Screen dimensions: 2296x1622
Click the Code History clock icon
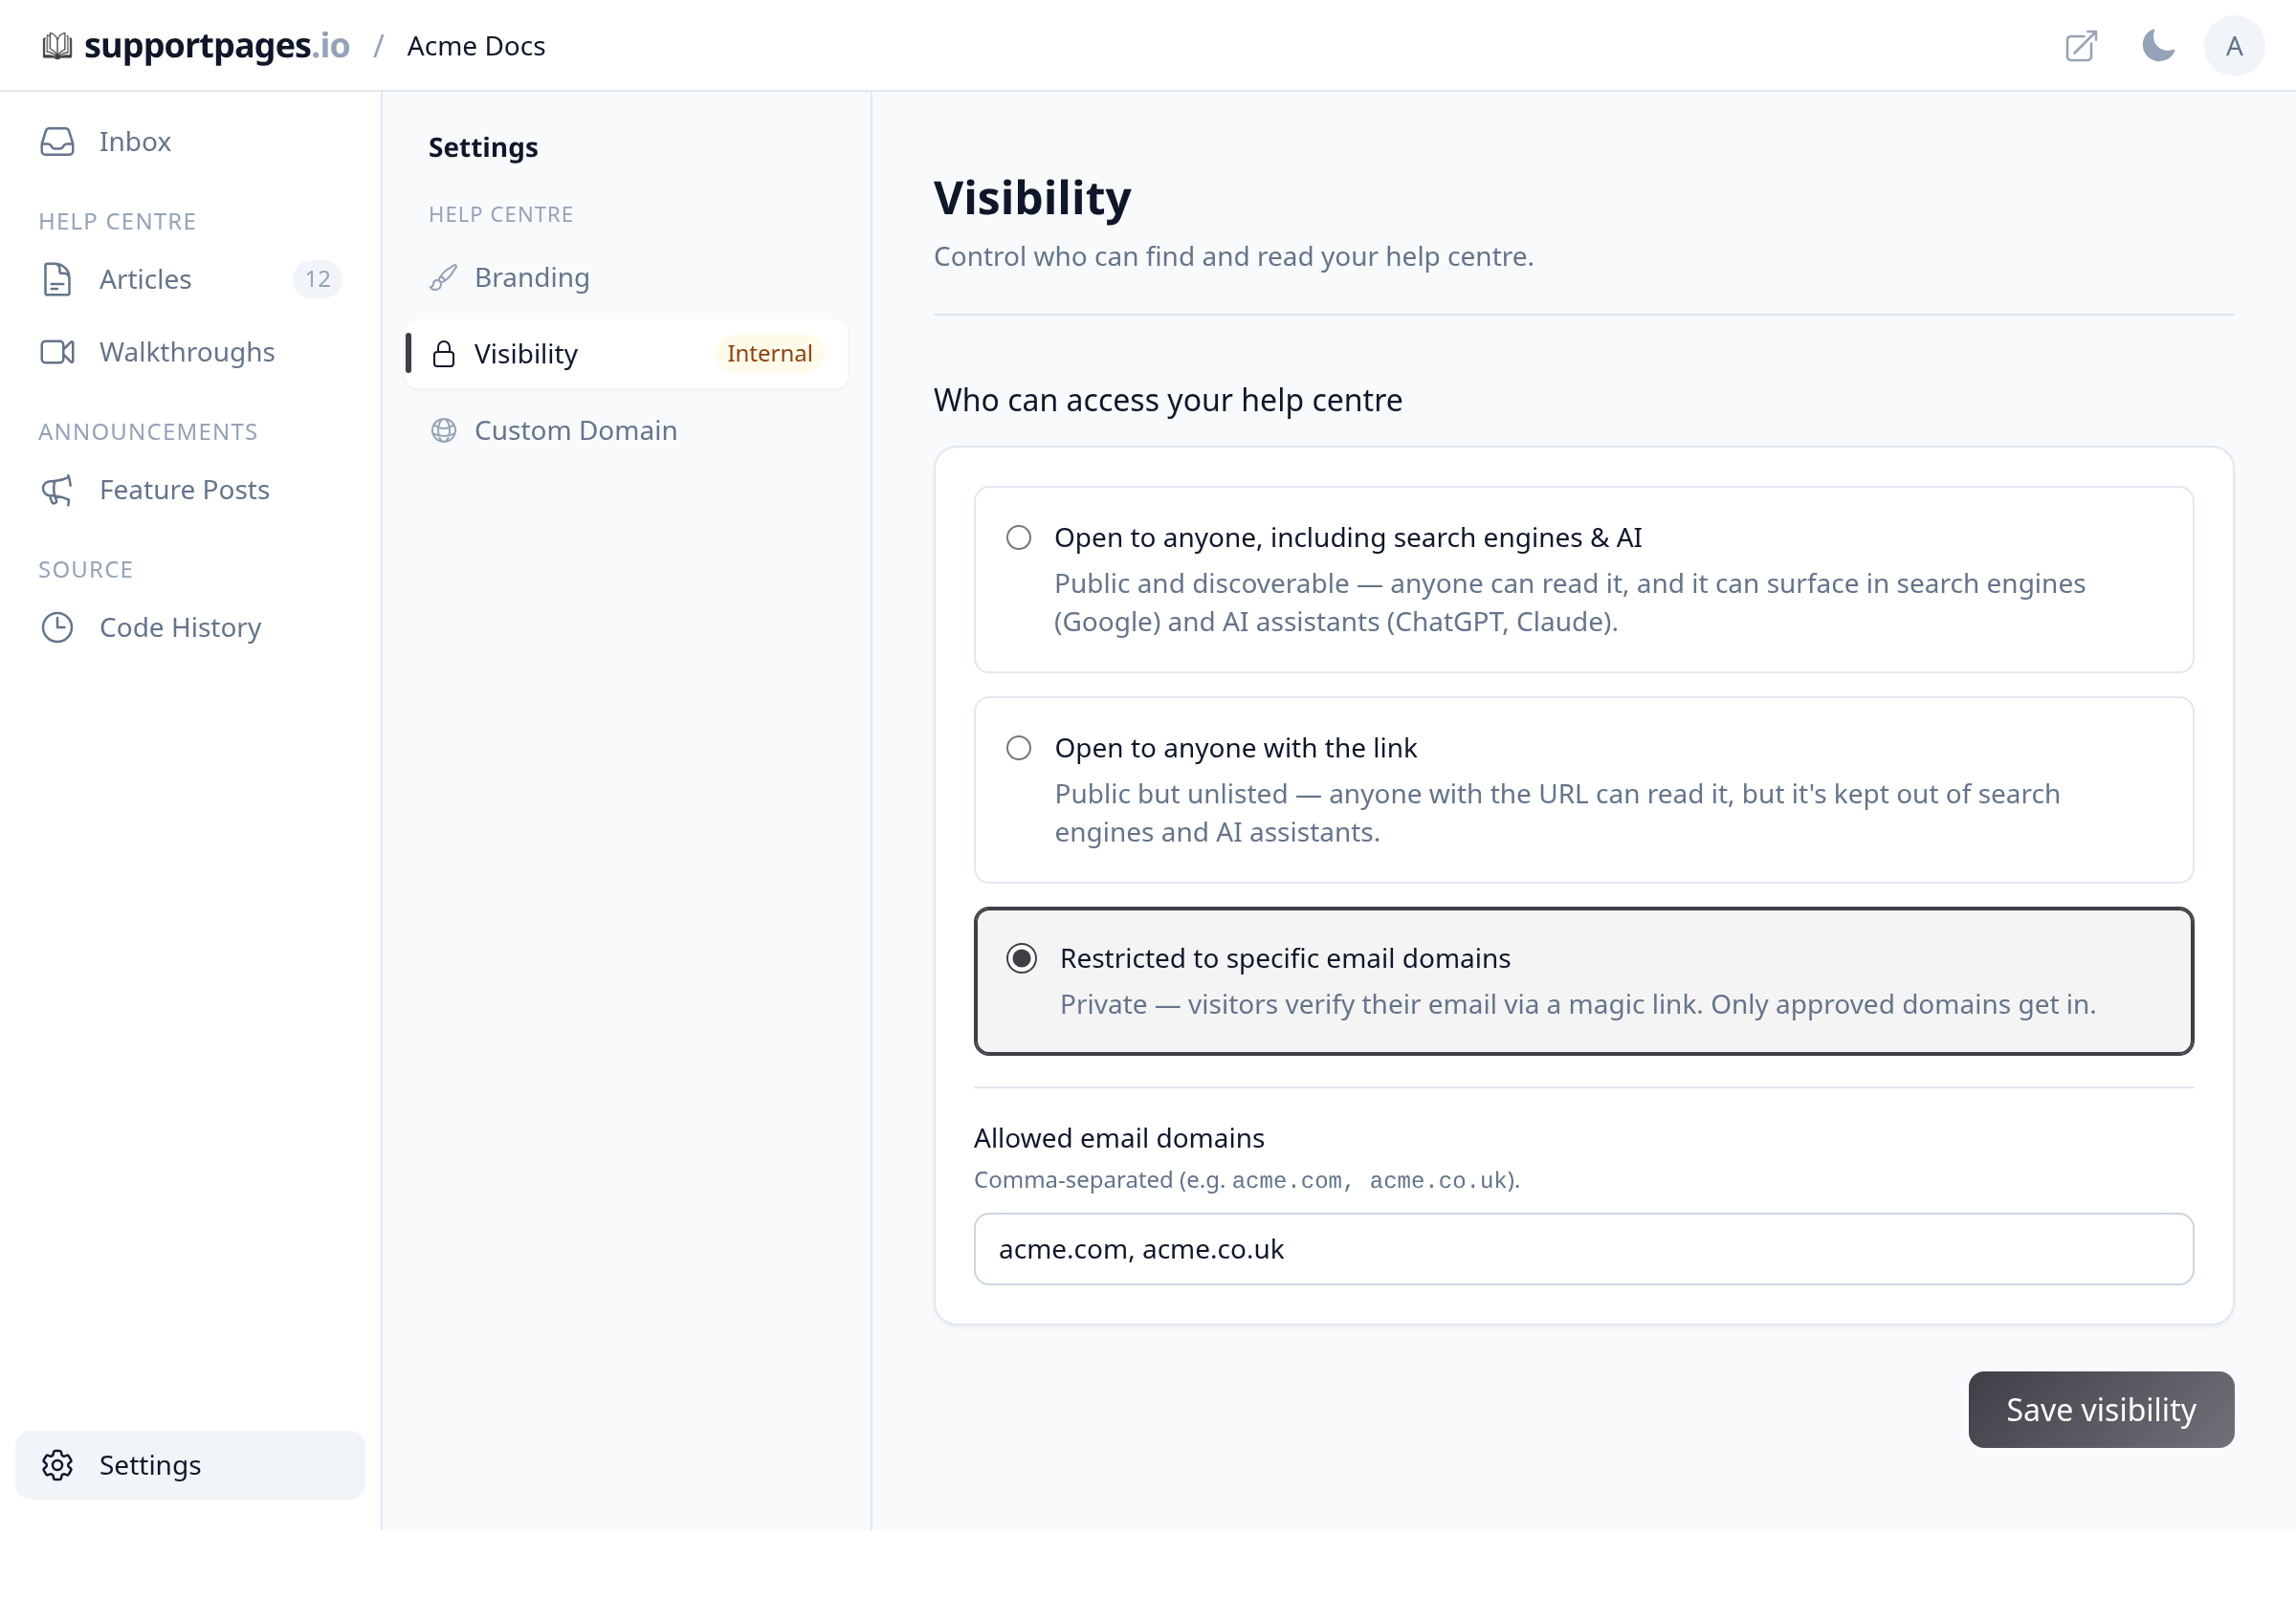click(57, 628)
